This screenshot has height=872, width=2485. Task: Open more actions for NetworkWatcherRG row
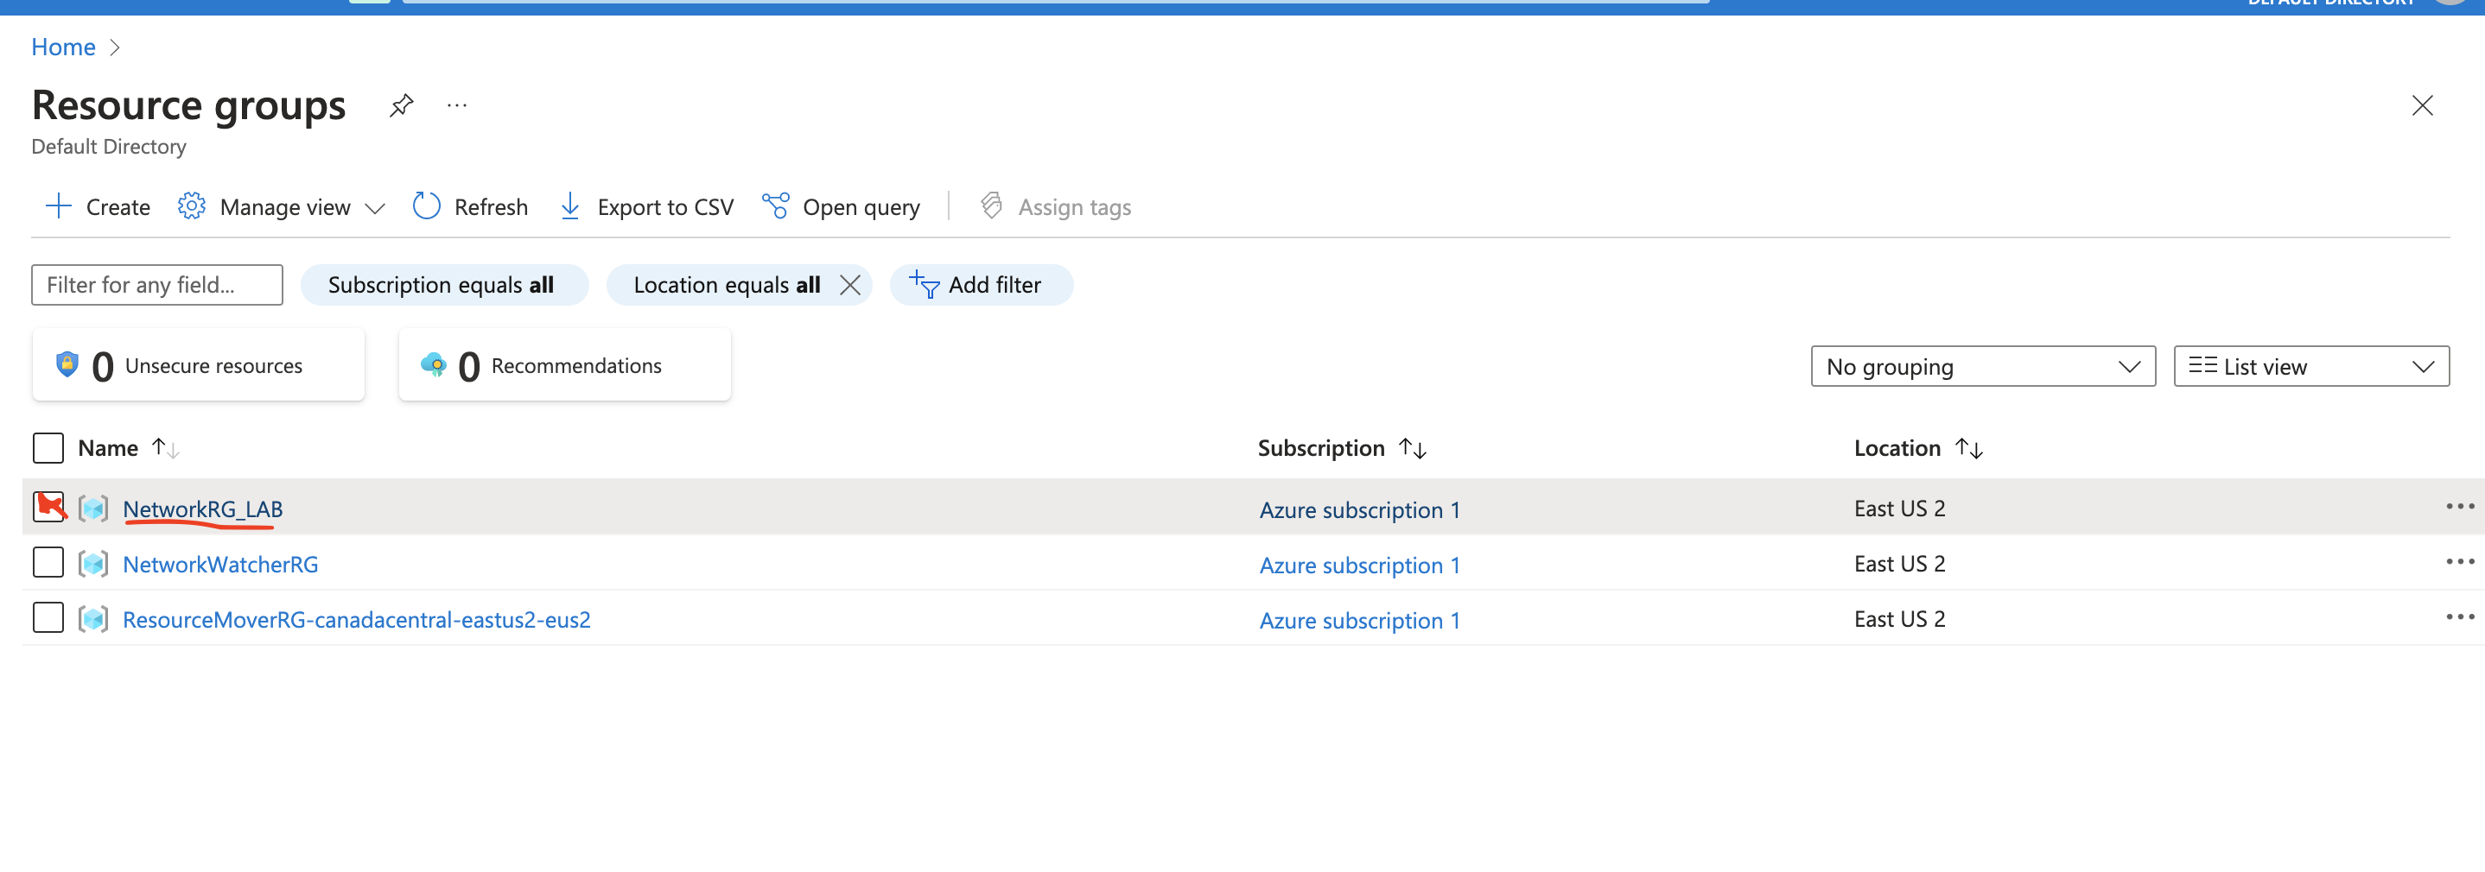2459,562
